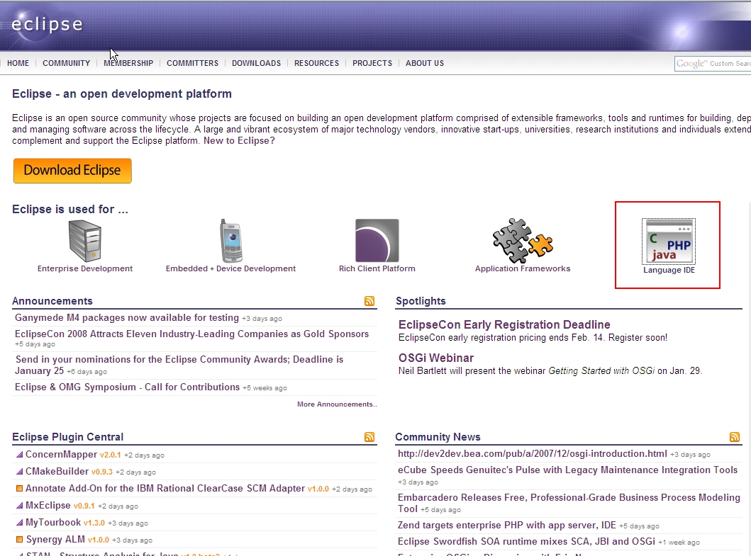
Task: Open the Community News RSS feed icon
Action: (735, 437)
